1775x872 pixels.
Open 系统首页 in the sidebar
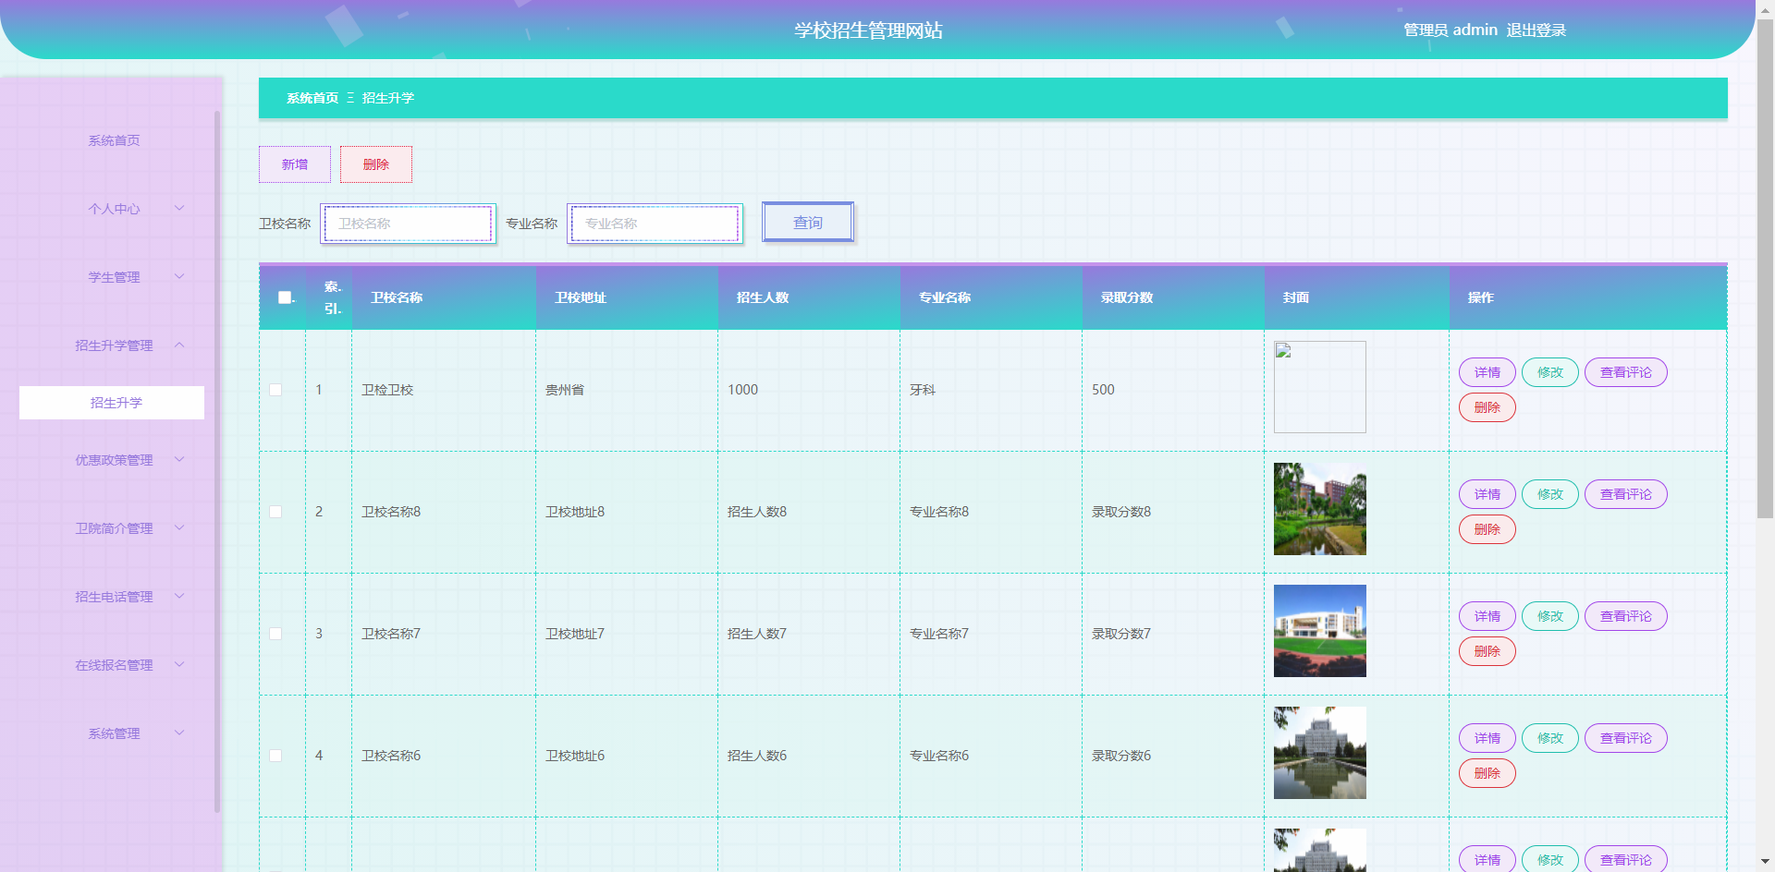click(x=114, y=140)
